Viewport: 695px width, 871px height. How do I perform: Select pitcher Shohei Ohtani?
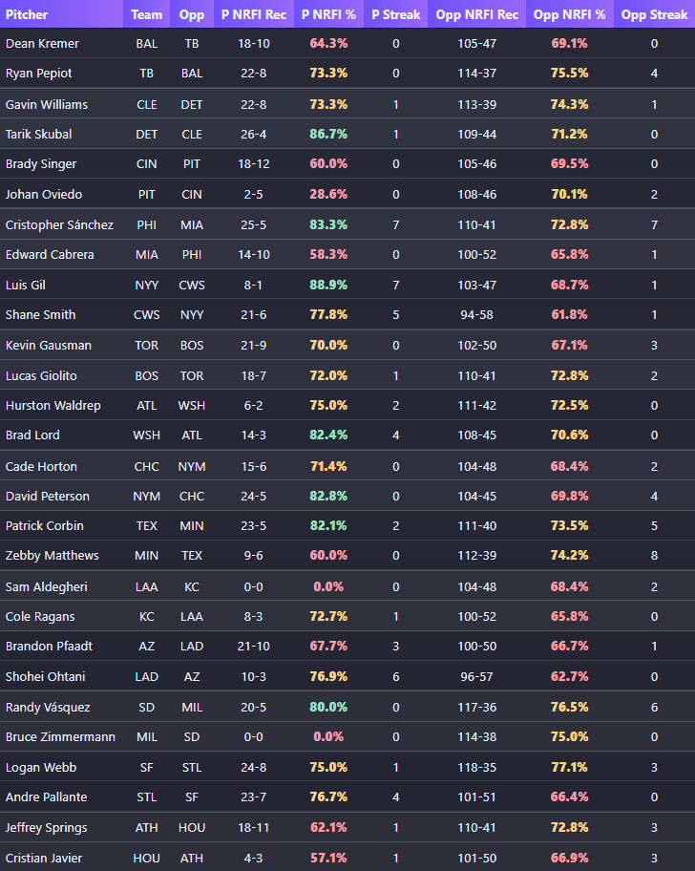[46, 676]
